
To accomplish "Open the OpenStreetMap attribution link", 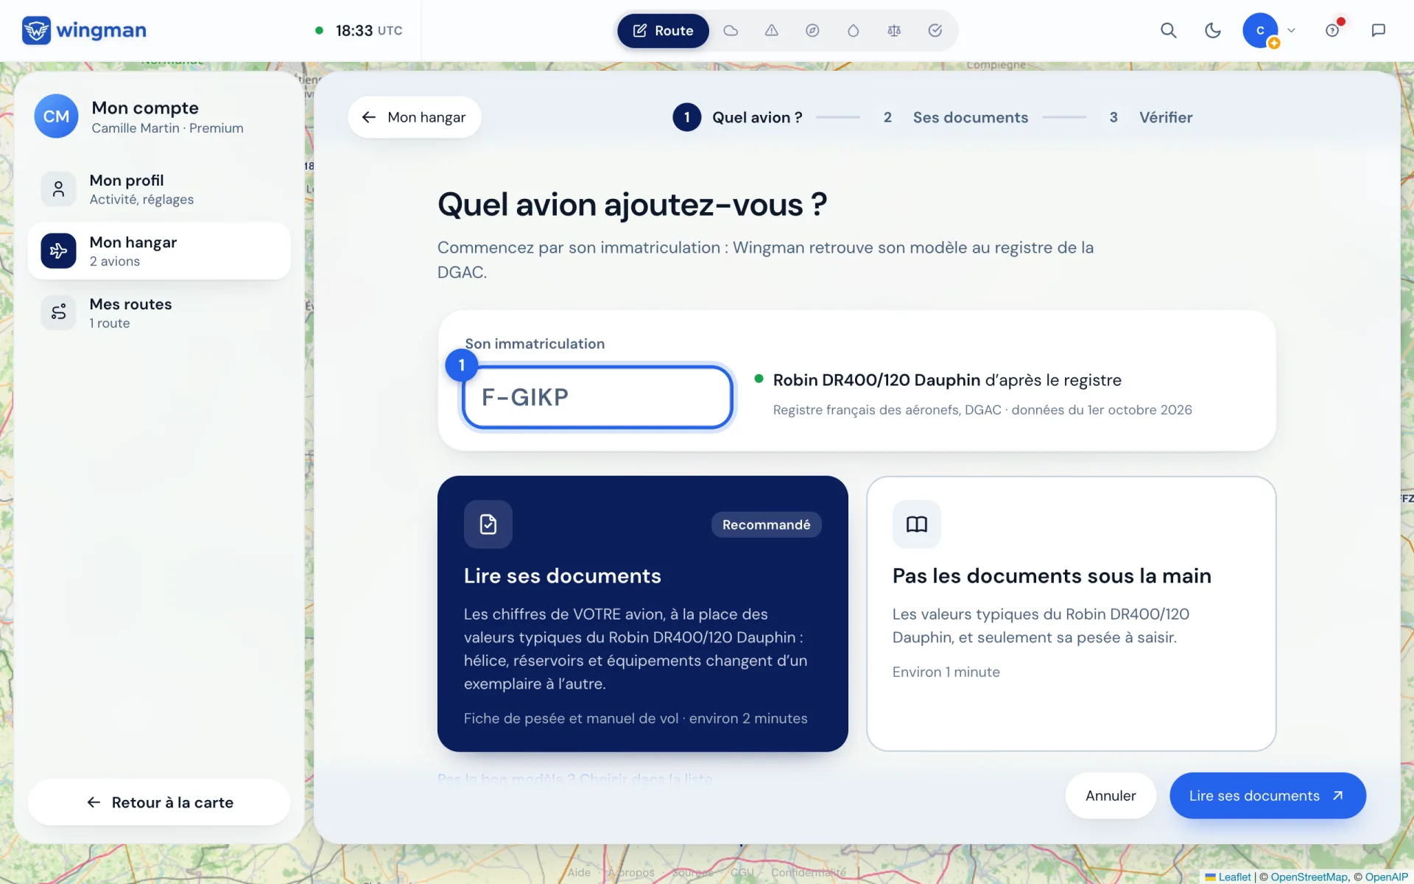I will (x=1309, y=877).
